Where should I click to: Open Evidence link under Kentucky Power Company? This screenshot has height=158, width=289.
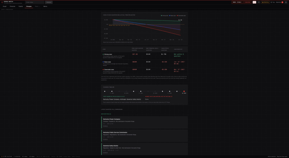(x=105, y=126)
